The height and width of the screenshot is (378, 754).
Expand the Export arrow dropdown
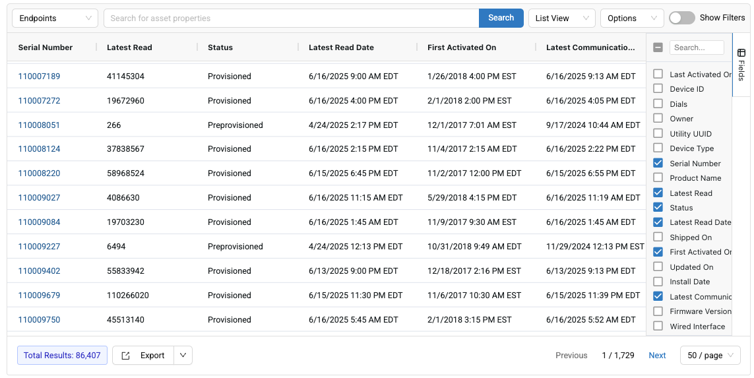click(183, 356)
